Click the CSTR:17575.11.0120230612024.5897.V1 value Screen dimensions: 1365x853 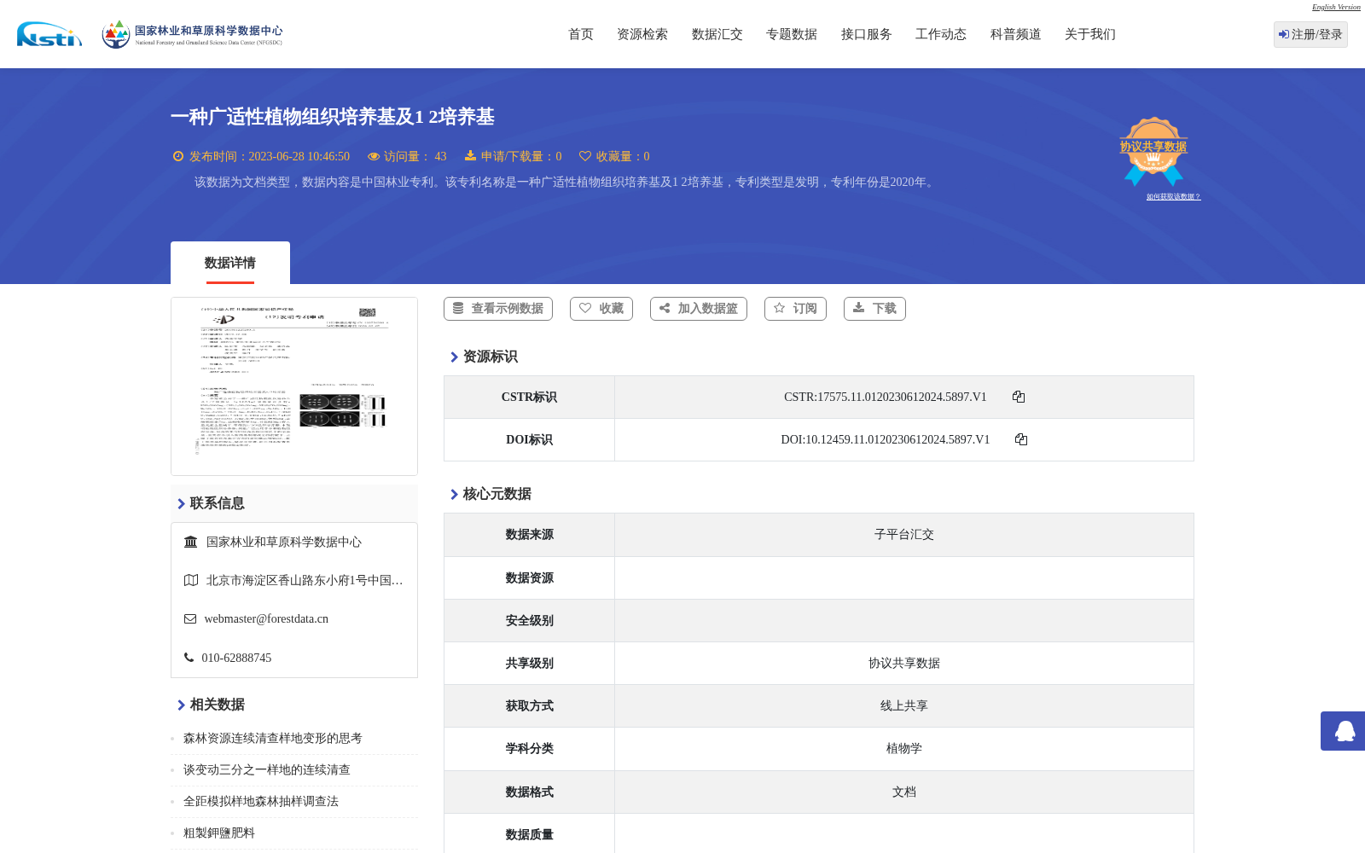(886, 397)
